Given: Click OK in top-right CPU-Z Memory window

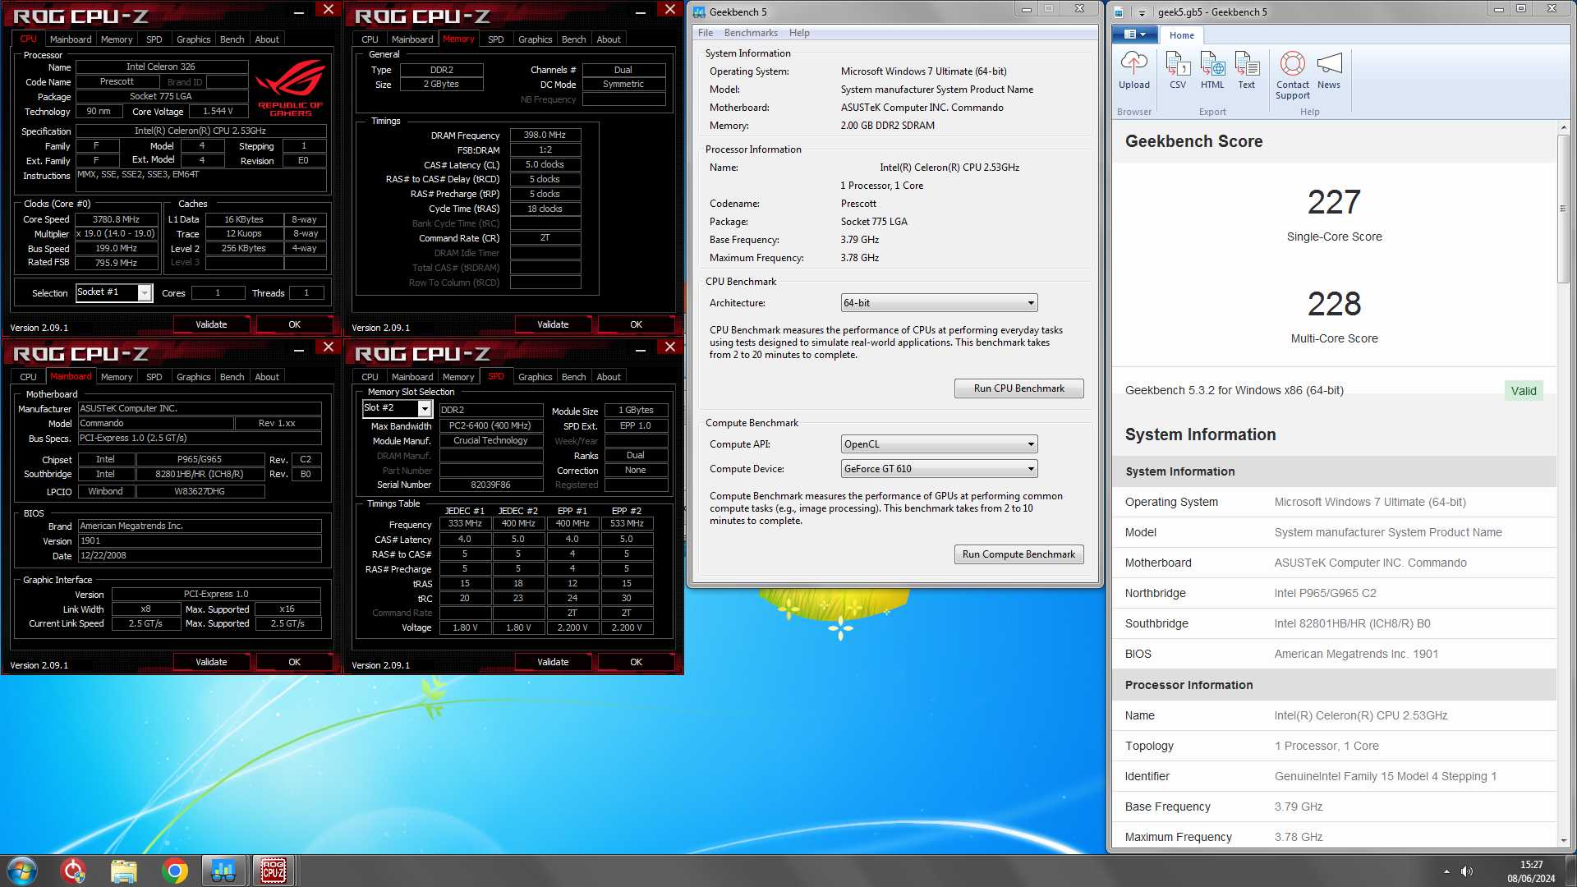Looking at the screenshot, I should (636, 324).
